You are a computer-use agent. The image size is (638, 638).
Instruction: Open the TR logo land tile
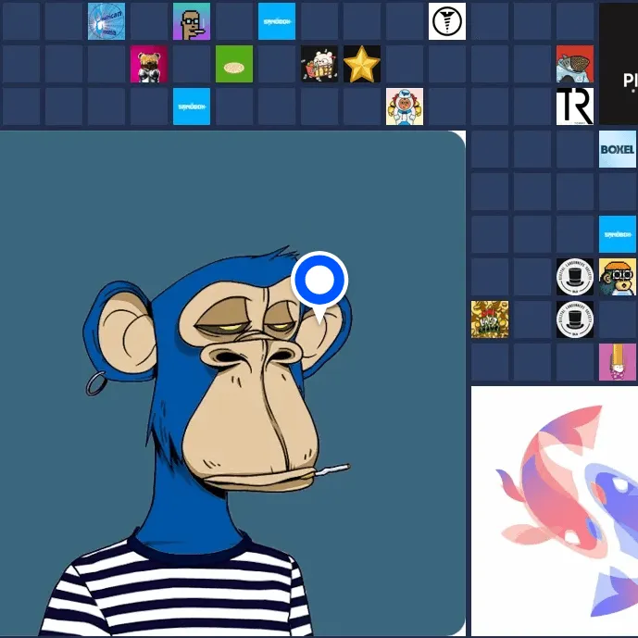[x=575, y=106]
